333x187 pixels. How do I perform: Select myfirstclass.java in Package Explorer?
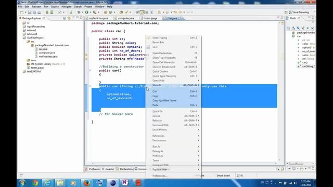46,57
